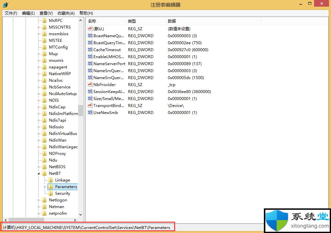
Task: Open the 编辑(E) menu
Action: pos(28,13)
